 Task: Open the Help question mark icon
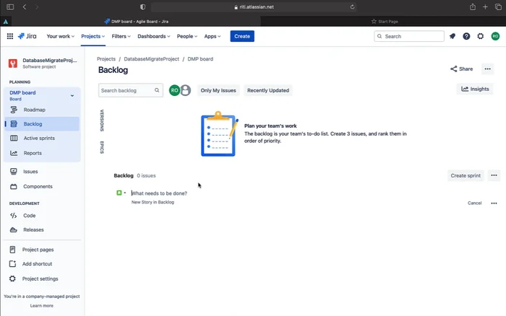point(466,36)
